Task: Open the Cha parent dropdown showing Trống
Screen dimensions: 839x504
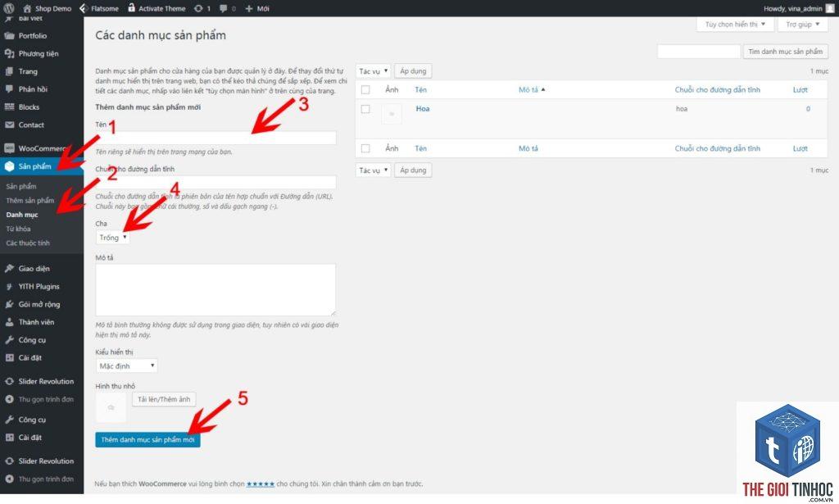Action: pos(112,238)
